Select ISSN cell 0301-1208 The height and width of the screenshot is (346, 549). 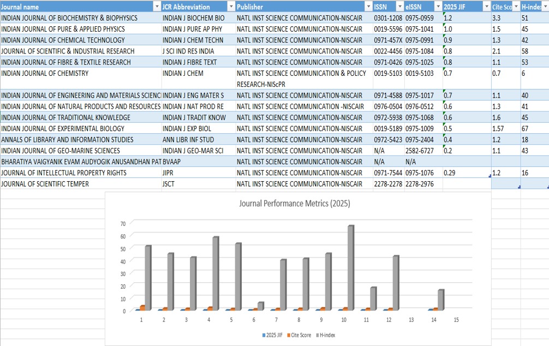click(x=389, y=18)
